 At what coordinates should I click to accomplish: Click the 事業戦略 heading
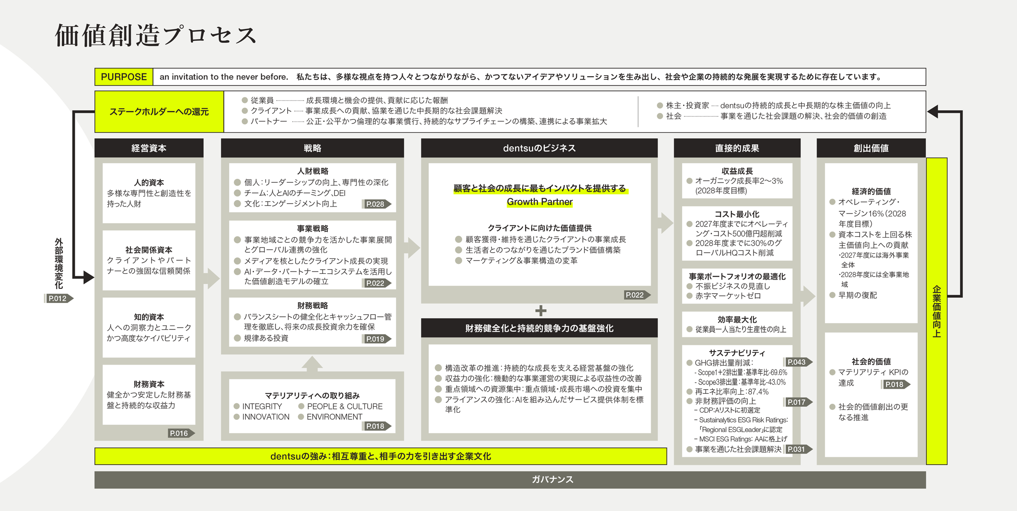313,228
